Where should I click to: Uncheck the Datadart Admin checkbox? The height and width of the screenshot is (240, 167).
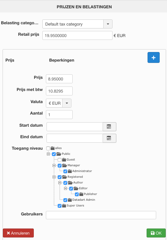pyautogui.click(x=65, y=200)
